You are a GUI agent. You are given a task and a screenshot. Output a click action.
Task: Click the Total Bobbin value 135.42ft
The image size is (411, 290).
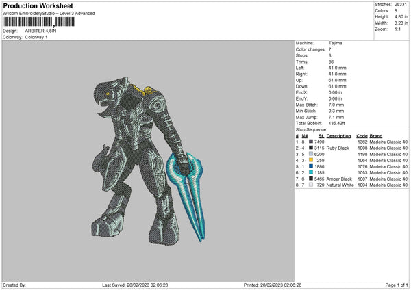coord(337,123)
